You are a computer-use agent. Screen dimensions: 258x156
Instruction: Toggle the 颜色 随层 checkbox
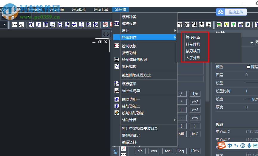248,67
